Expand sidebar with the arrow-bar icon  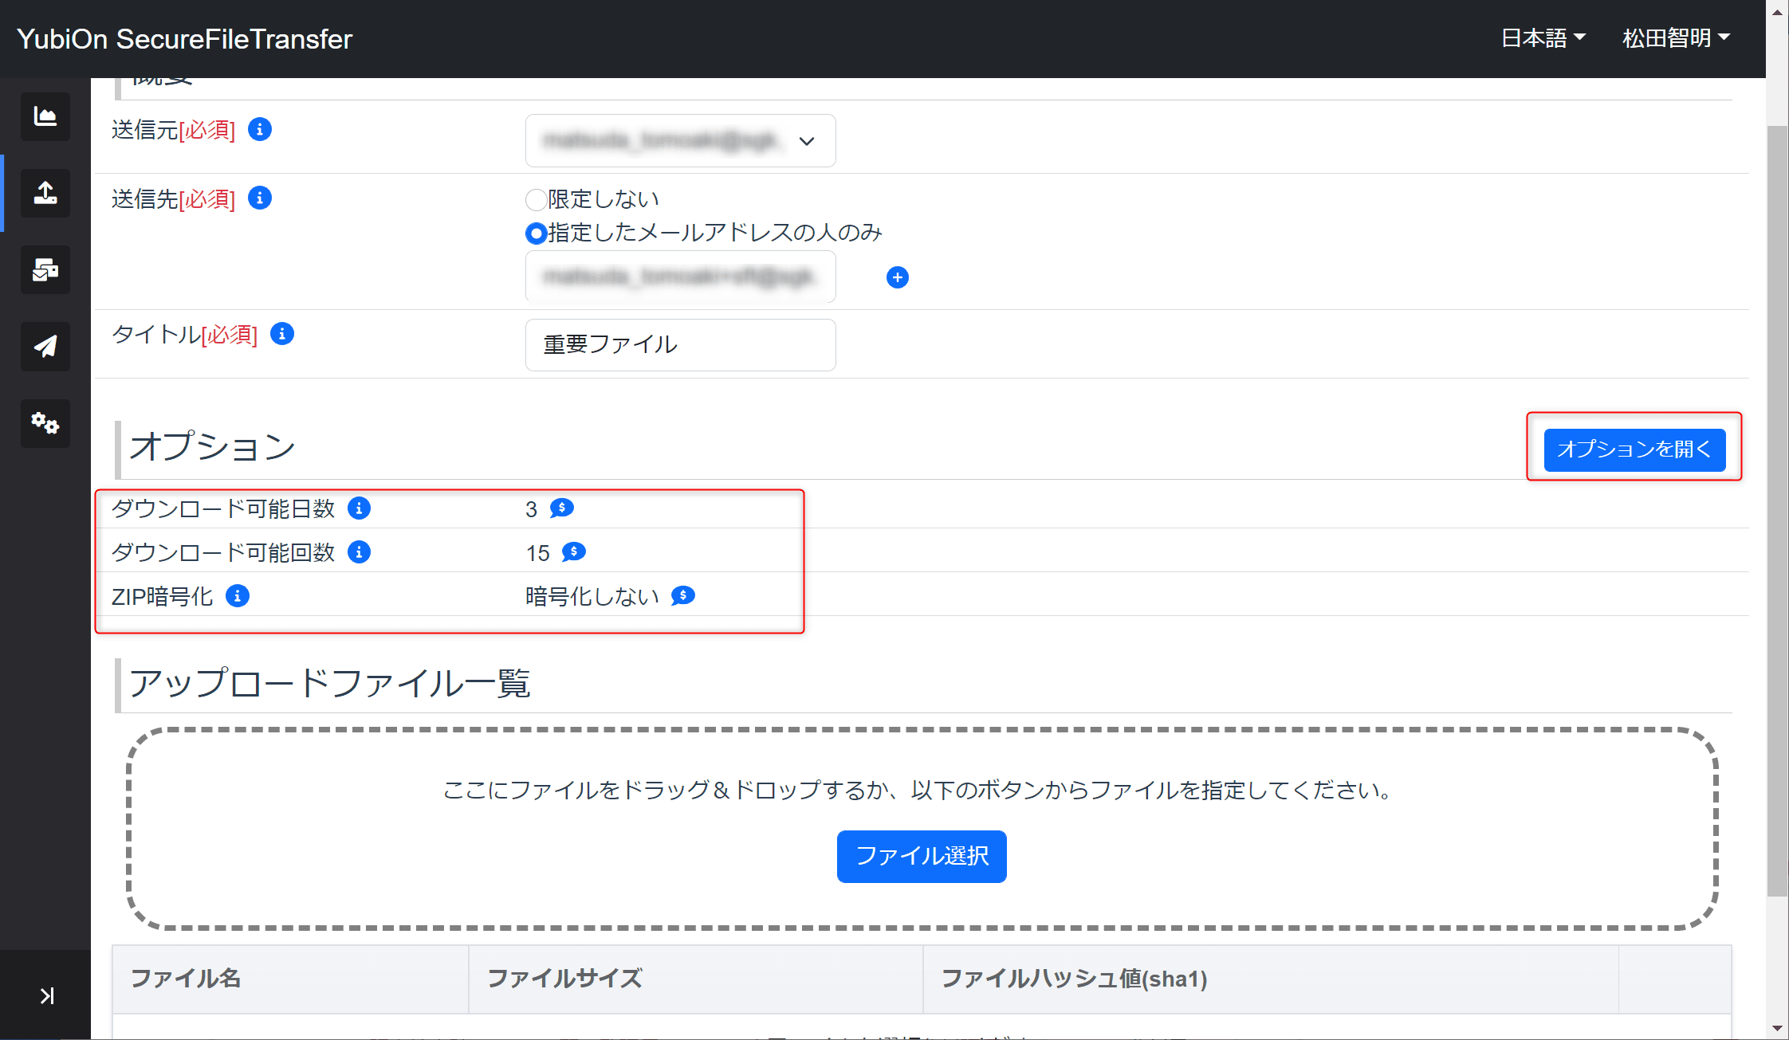click(x=47, y=995)
